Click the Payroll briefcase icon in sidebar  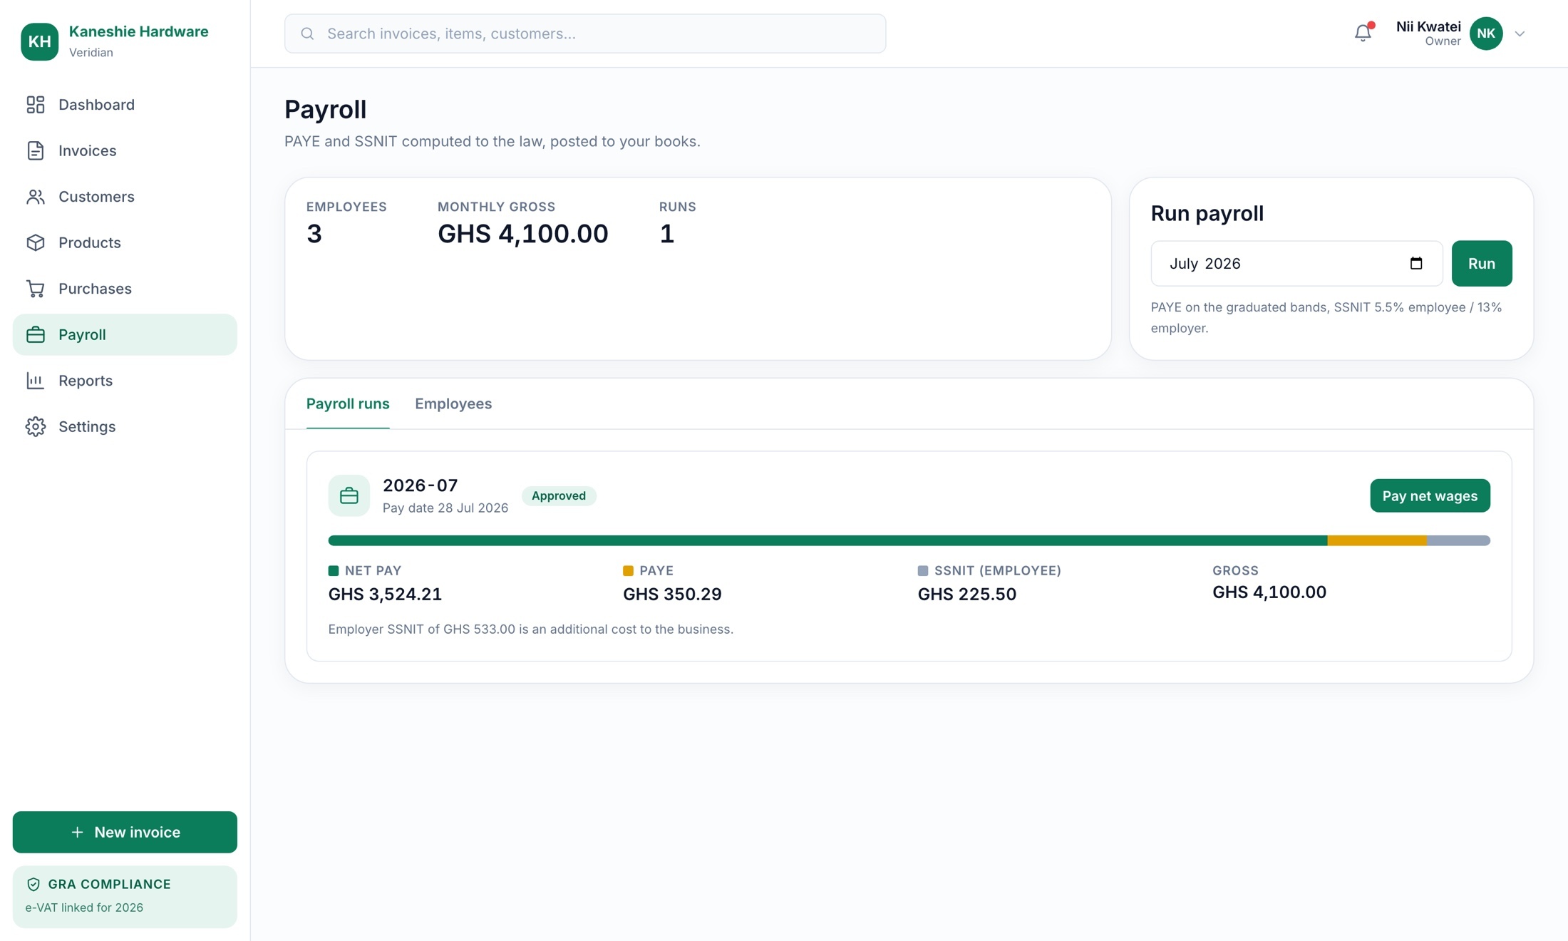pyautogui.click(x=36, y=334)
